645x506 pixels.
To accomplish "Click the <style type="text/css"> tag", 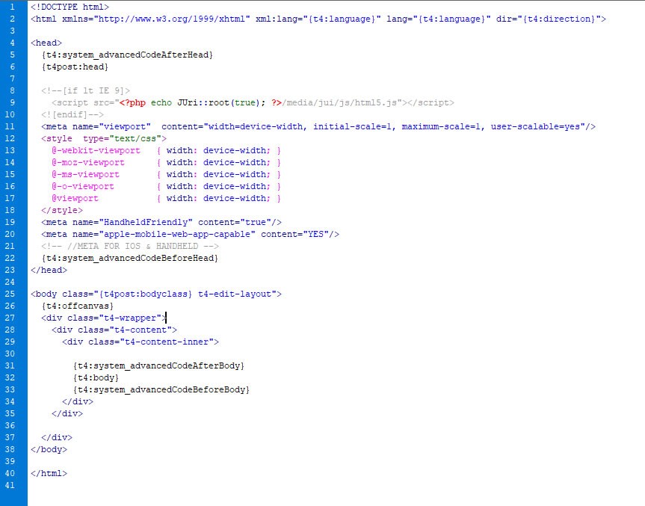I will coord(104,138).
